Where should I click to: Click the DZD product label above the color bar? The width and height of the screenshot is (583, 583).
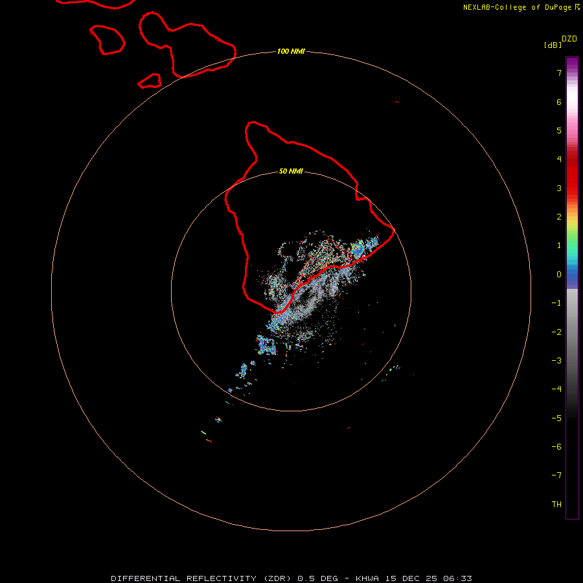click(569, 39)
